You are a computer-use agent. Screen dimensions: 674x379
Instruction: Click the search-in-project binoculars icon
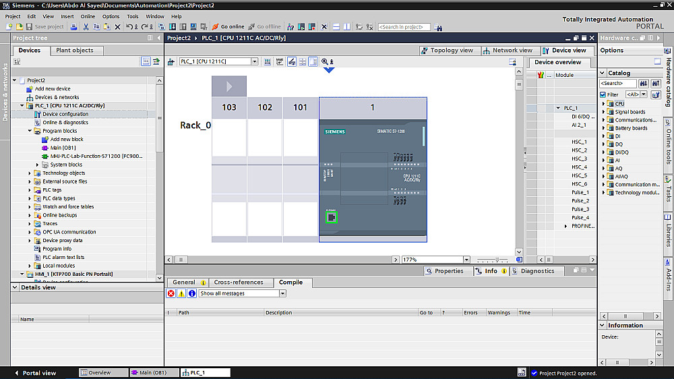point(438,27)
